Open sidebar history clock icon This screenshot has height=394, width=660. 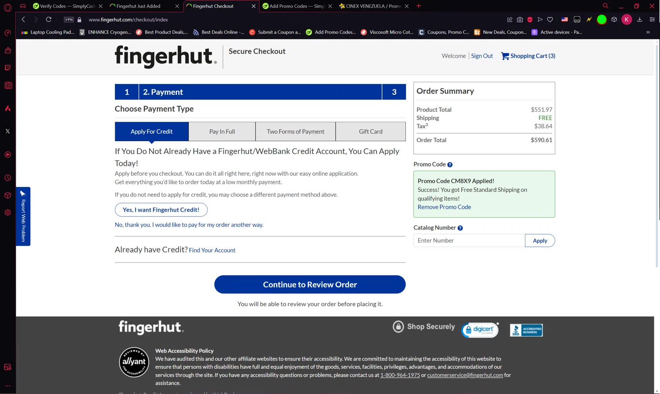(7, 178)
